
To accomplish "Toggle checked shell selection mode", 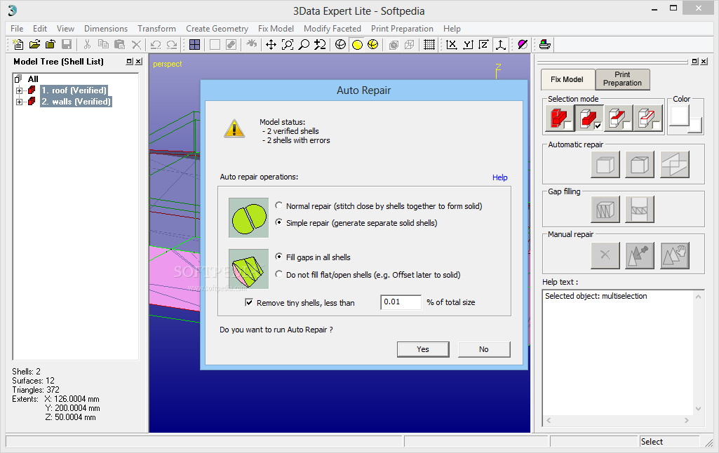I will point(589,119).
